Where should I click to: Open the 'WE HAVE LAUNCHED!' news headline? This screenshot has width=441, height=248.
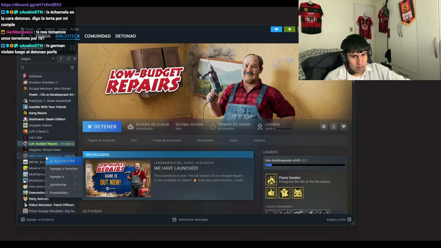coord(176,168)
